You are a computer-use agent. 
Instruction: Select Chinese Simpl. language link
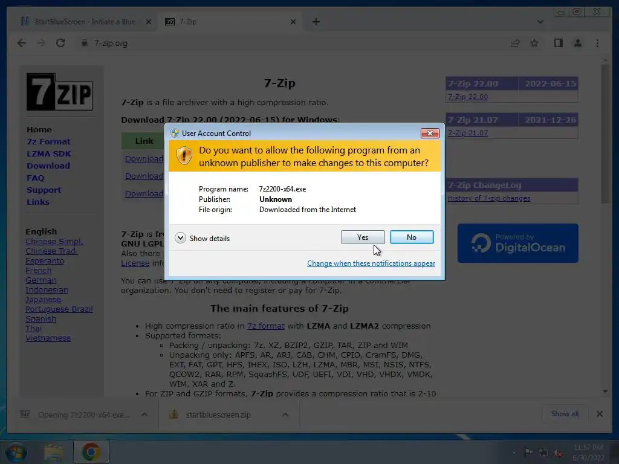click(x=54, y=242)
